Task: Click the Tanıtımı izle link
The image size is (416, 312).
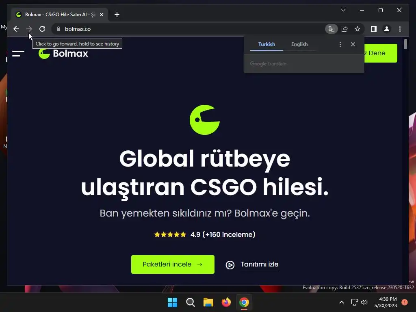Action: pos(259,264)
